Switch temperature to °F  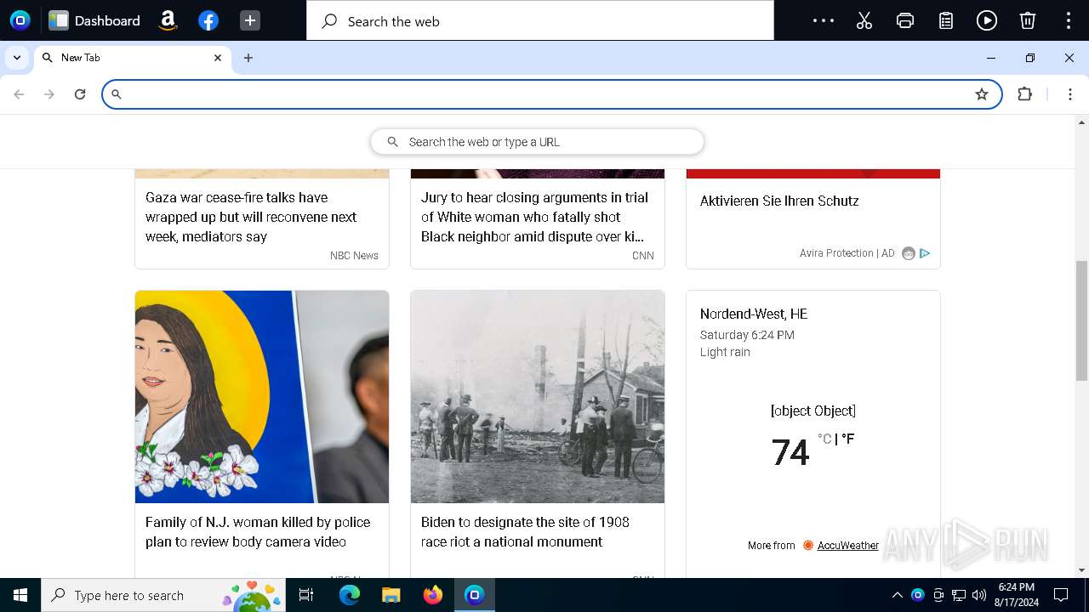click(x=847, y=439)
